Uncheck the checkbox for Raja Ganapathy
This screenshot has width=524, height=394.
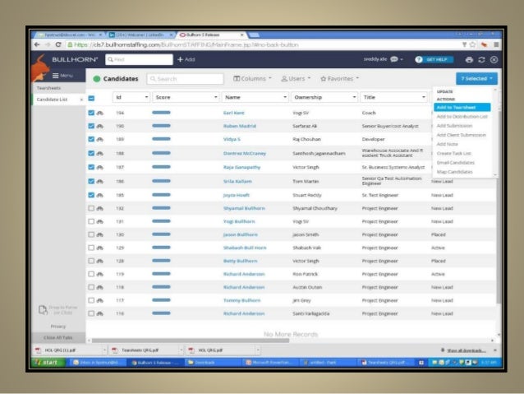(x=91, y=167)
